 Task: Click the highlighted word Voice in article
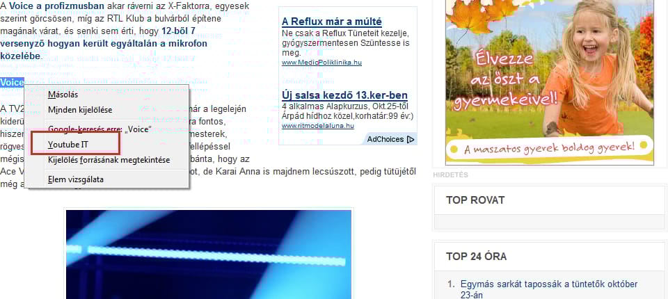[x=12, y=82]
